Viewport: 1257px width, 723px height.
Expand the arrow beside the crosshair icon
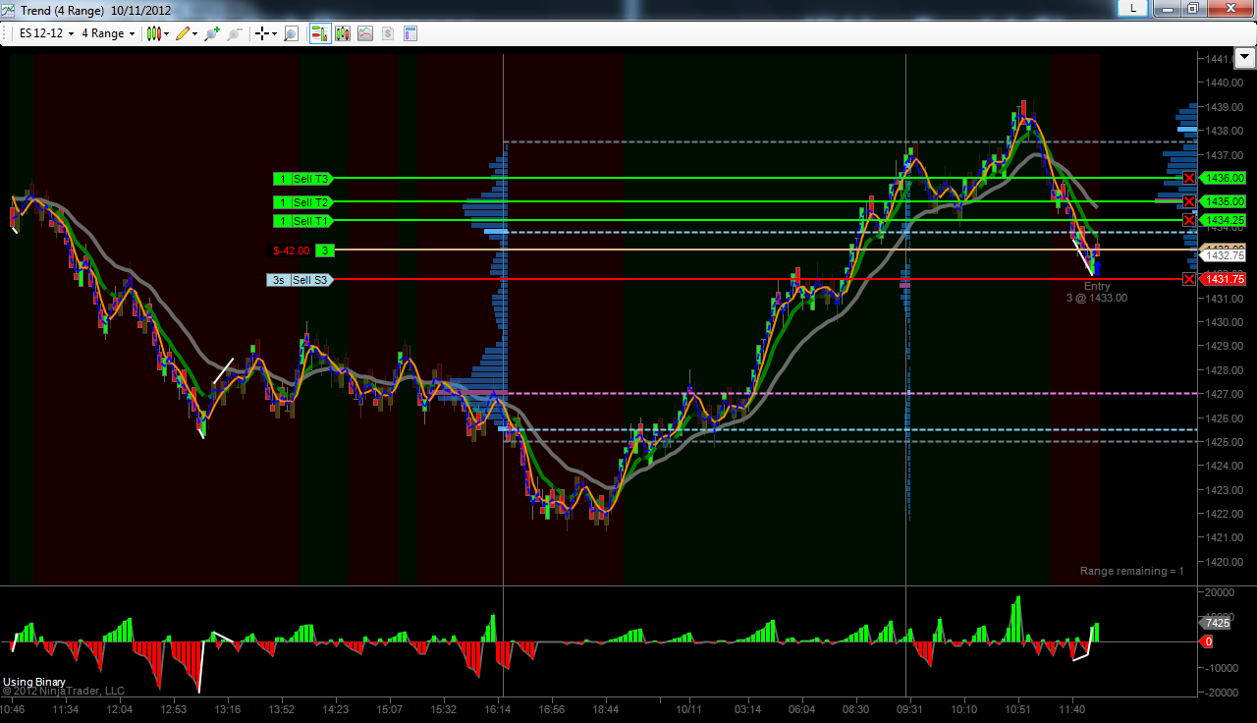coord(275,33)
